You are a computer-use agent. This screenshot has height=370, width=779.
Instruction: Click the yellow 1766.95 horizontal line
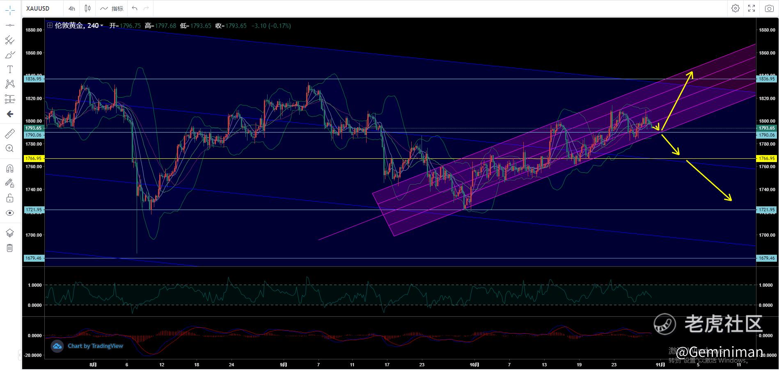[x=400, y=158]
